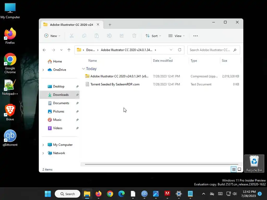Click Search box on Windows taskbar

tap(68, 194)
